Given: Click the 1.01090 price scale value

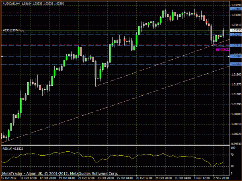Looking at the screenshot, I should pyautogui.click(x=236, y=104).
